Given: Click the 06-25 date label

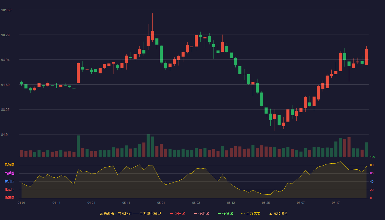Looking at the screenshot, I should click(x=266, y=203).
